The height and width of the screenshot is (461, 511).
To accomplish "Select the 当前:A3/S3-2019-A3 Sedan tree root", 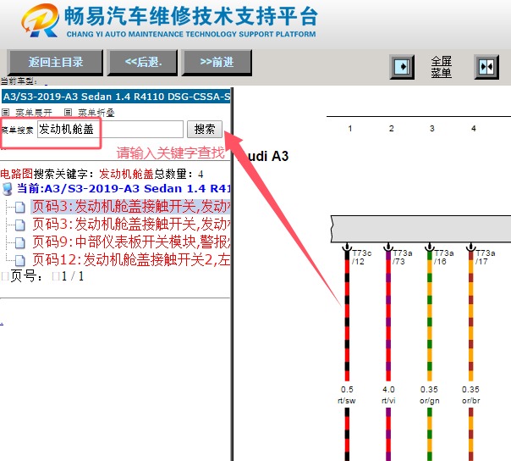I will coord(124,189).
